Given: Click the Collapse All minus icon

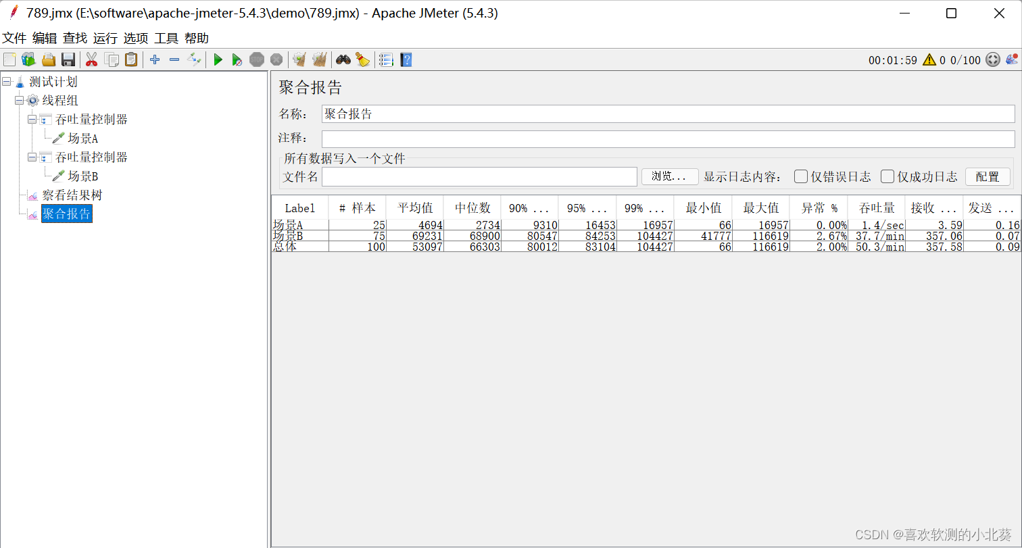Looking at the screenshot, I should pyautogui.click(x=174, y=59).
